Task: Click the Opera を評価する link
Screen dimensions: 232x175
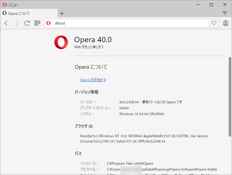Action: (x=93, y=80)
